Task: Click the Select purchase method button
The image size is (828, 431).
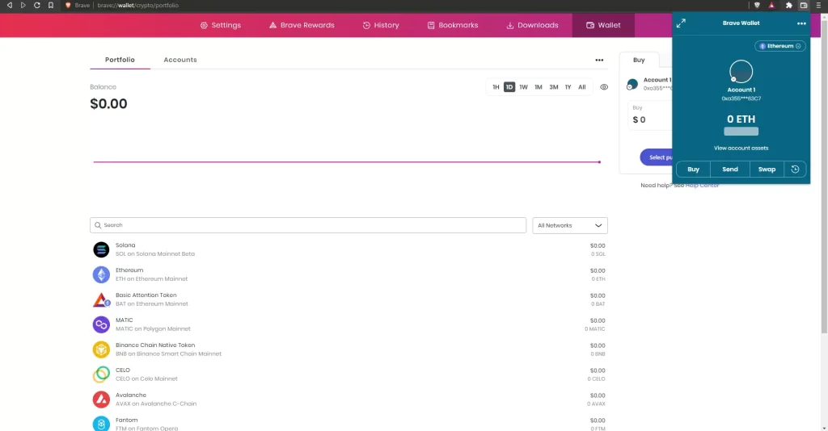Action: click(657, 157)
